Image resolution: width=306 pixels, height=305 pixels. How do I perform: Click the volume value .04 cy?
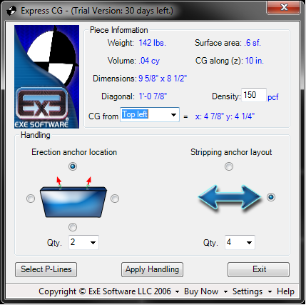pyautogui.click(x=149, y=61)
